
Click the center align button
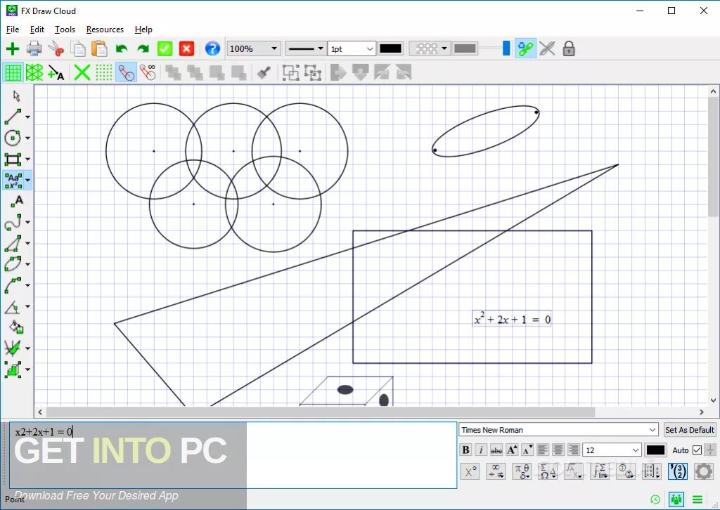[x=558, y=450]
